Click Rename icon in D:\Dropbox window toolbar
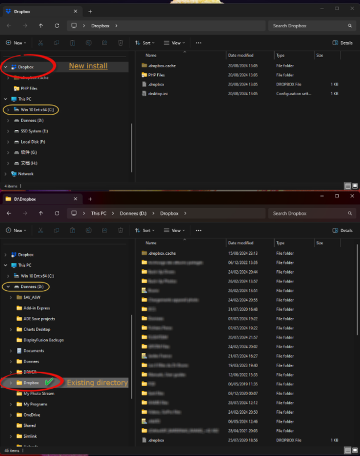This screenshot has width=360, height=456. (x=89, y=230)
